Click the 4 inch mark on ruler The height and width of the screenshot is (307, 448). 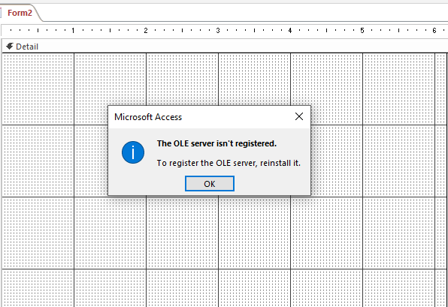(290, 30)
